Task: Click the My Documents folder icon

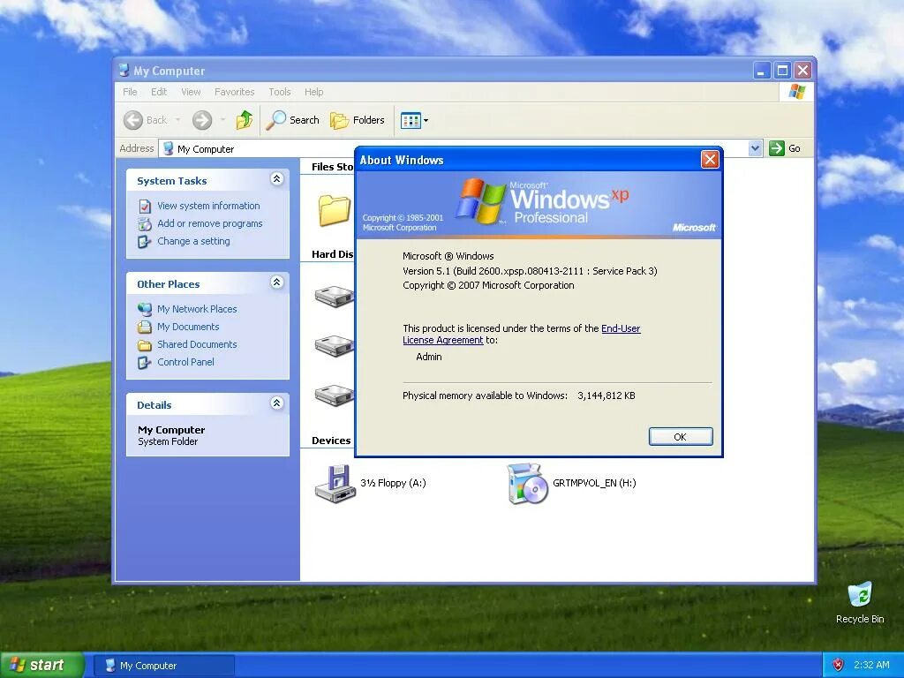Action: [145, 327]
